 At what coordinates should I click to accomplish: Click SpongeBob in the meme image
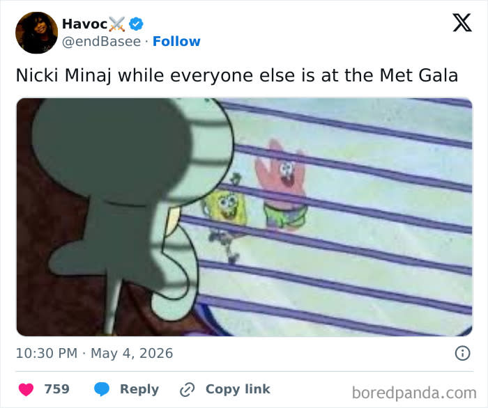(x=226, y=217)
